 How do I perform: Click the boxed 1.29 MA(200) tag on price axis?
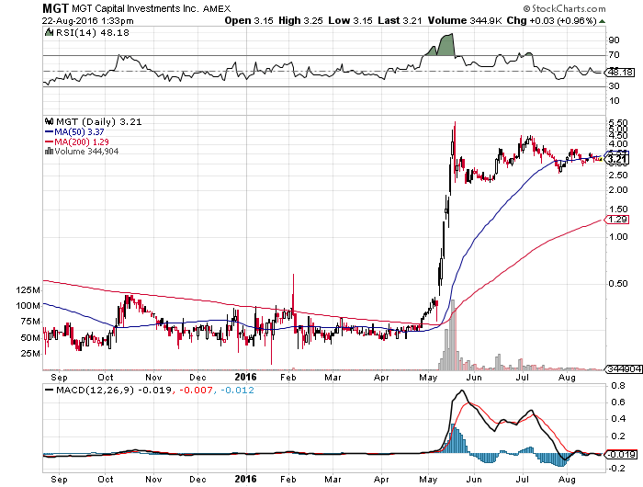coord(617,220)
